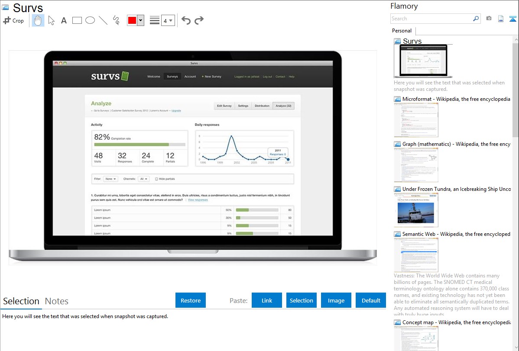Capture snapshot with the camera icon
The height and width of the screenshot is (351, 519).
(489, 19)
